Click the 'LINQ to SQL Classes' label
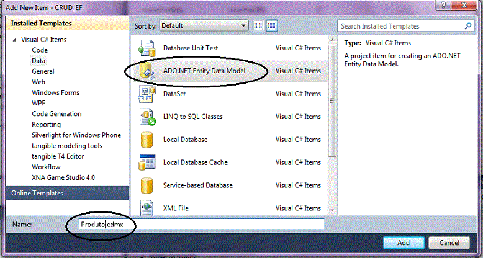The width and height of the screenshot is (483, 258). pos(193,117)
